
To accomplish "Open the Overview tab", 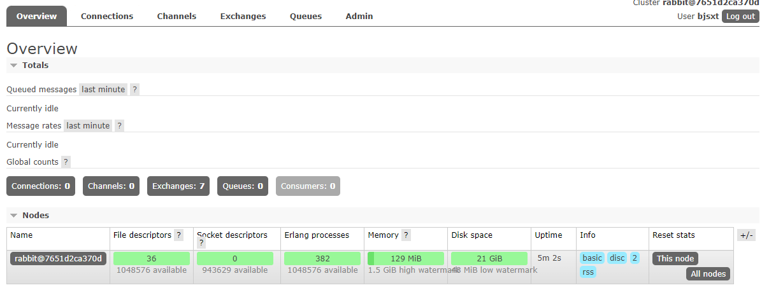I will tap(36, 16).
